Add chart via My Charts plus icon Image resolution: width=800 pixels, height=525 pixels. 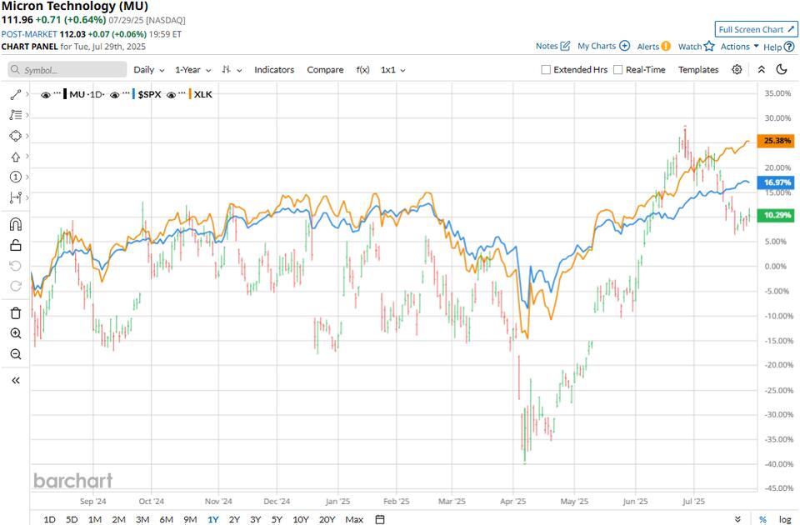tap(624, 46)
